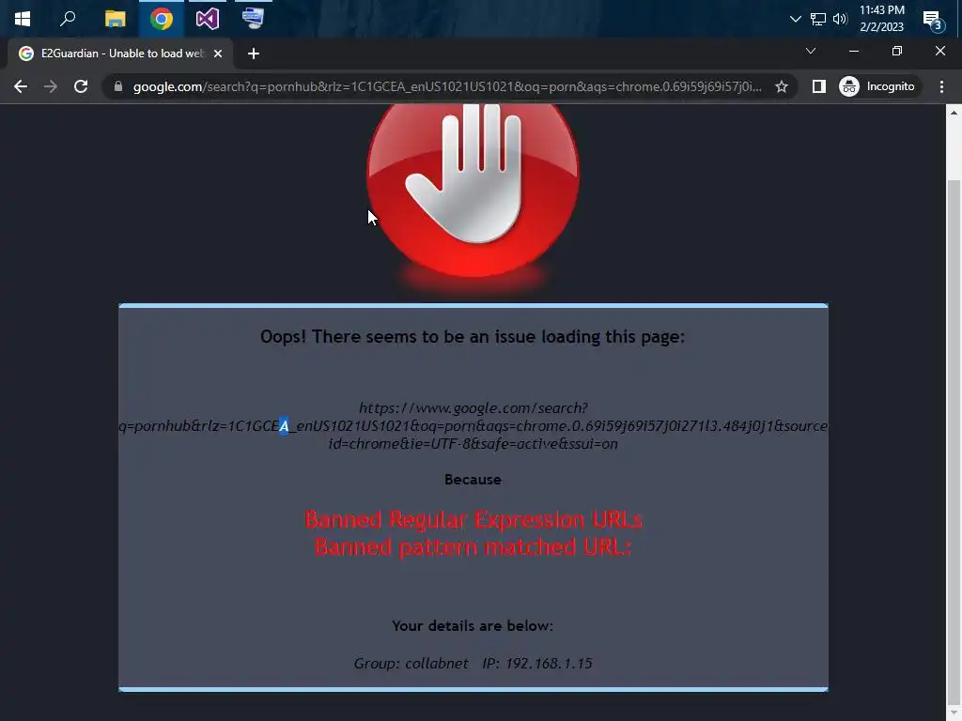Launch File Explorer from taskbar
The image size is (962, 721).
coord(115,19)
